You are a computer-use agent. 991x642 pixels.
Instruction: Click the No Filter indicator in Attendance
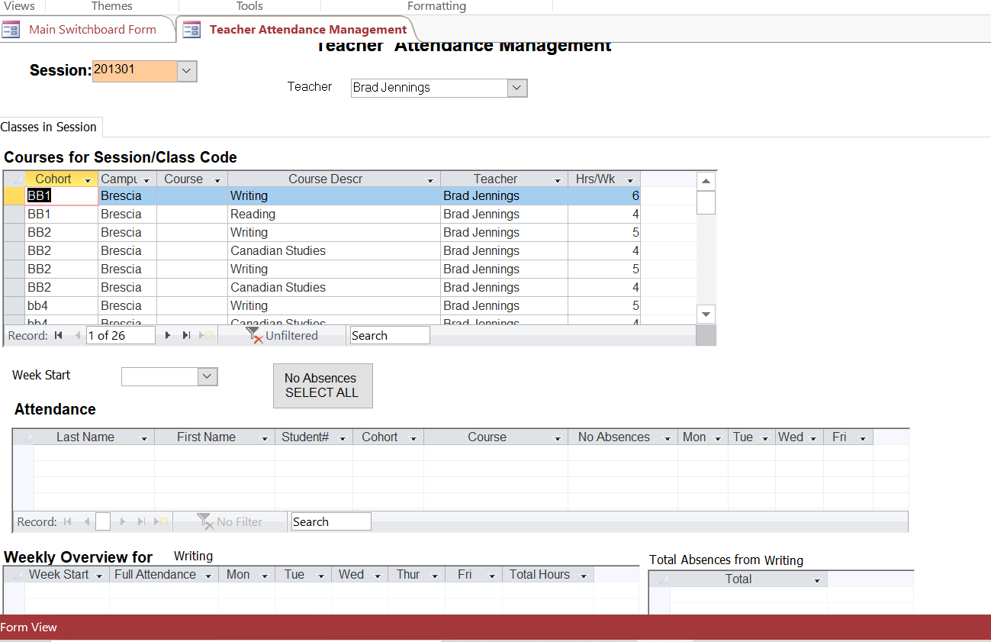pos(230,521)
